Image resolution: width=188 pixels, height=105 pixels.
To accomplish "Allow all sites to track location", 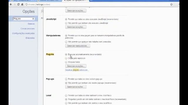I will click(x=66, y=95).
